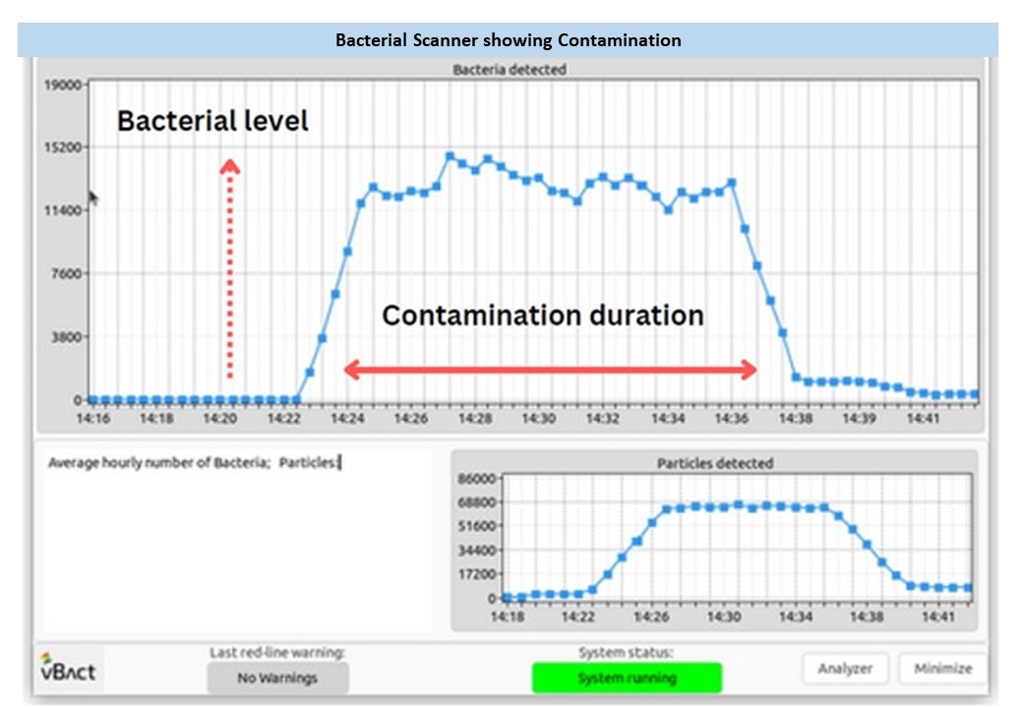Click the highest data point in bacteria chart

(450, 156)
